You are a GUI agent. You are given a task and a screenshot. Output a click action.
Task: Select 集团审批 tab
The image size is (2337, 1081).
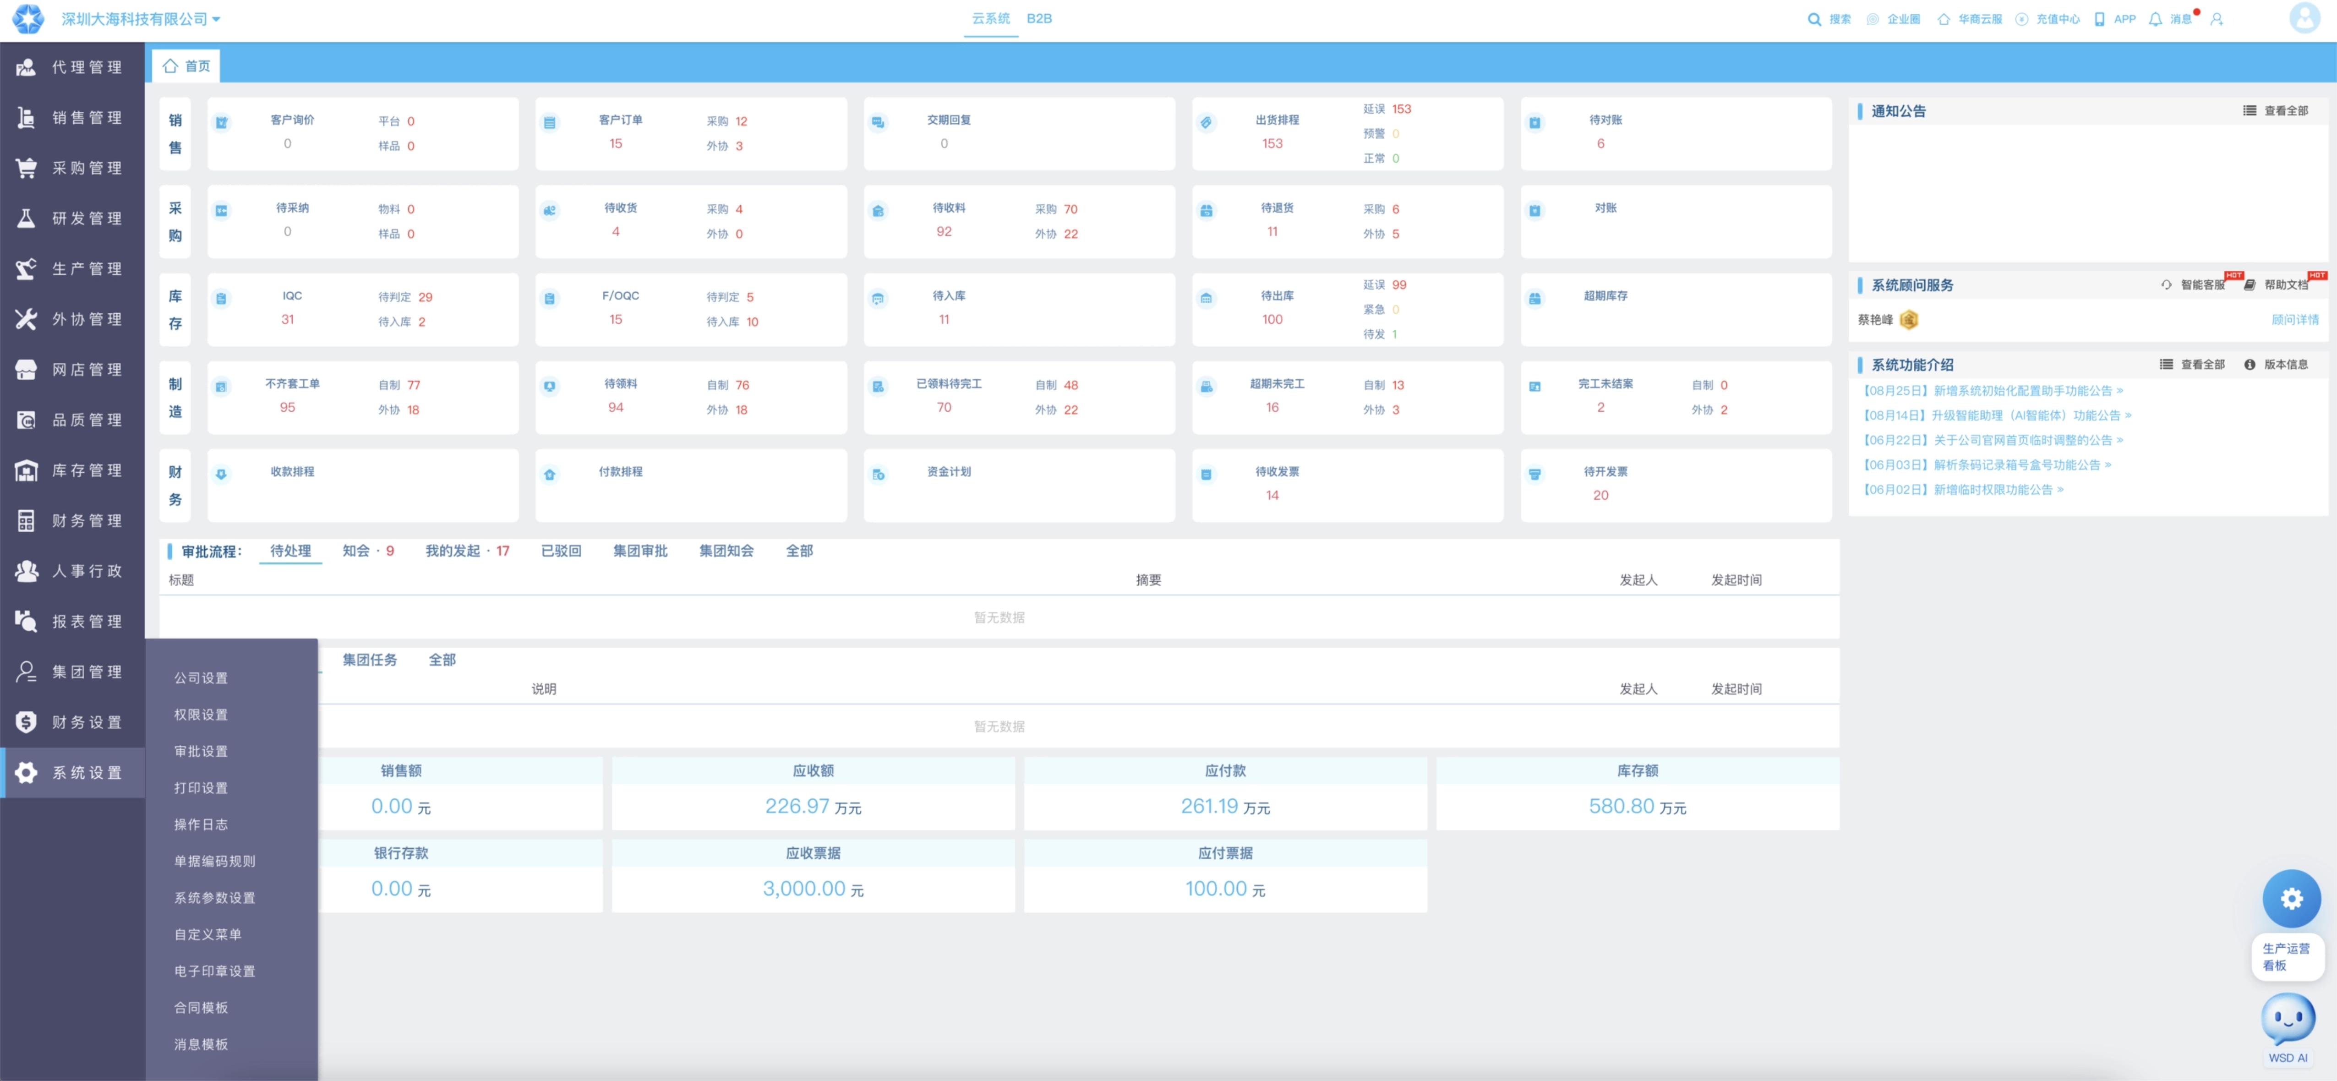point(639,551)
